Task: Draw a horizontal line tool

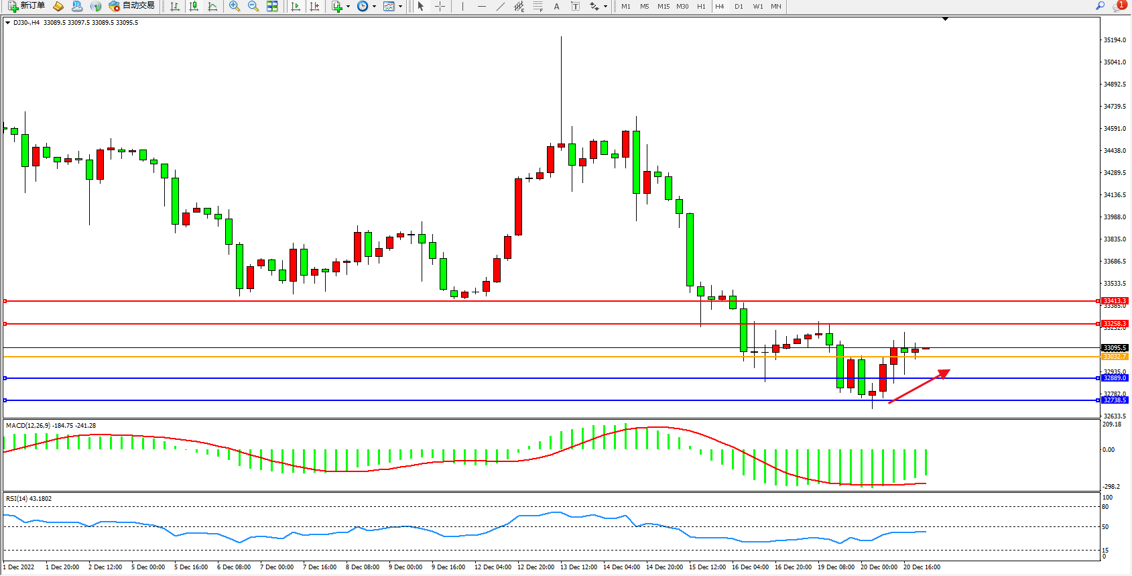Action: point(481,6)
